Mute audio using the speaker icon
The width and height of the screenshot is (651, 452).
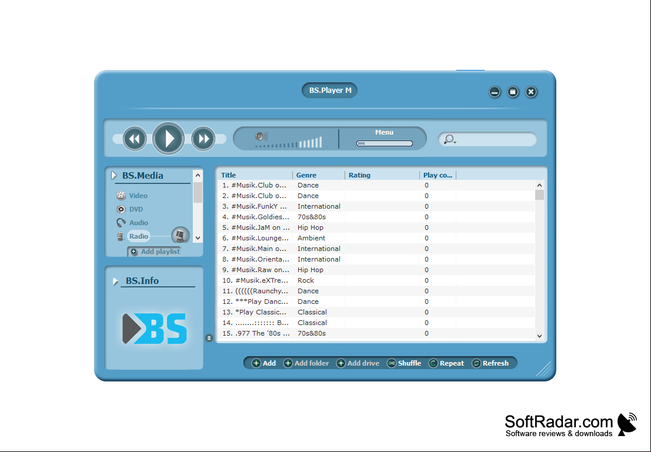(261, 136)
